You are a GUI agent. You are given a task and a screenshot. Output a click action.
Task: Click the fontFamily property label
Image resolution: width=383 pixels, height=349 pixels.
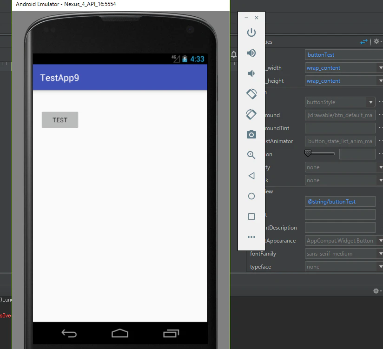pyautogui.click(x=263, y=254)
